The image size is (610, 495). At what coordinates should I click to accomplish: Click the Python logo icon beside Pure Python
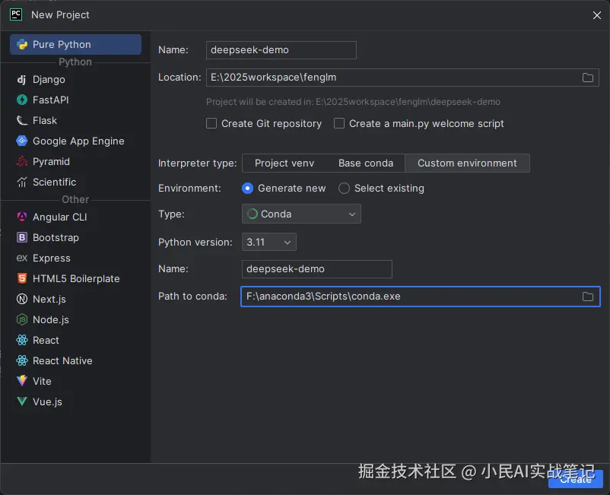22,44
